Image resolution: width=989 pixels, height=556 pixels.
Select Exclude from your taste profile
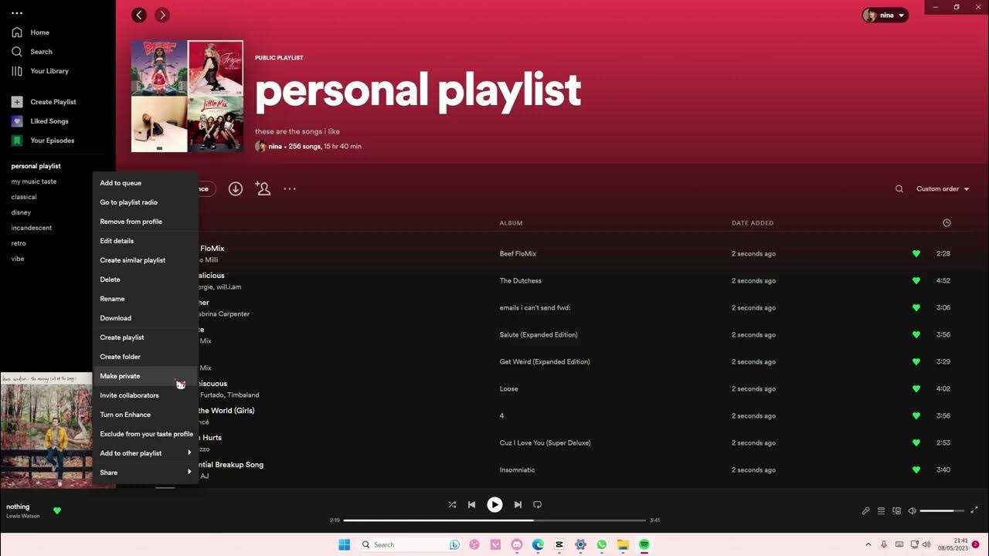pyautogui.click(x=145, y=434)
